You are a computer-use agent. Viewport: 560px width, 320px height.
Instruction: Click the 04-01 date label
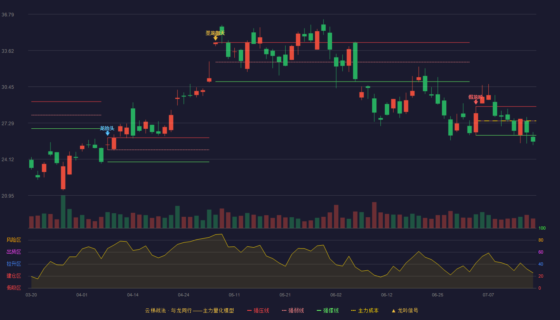coord(82,295)
